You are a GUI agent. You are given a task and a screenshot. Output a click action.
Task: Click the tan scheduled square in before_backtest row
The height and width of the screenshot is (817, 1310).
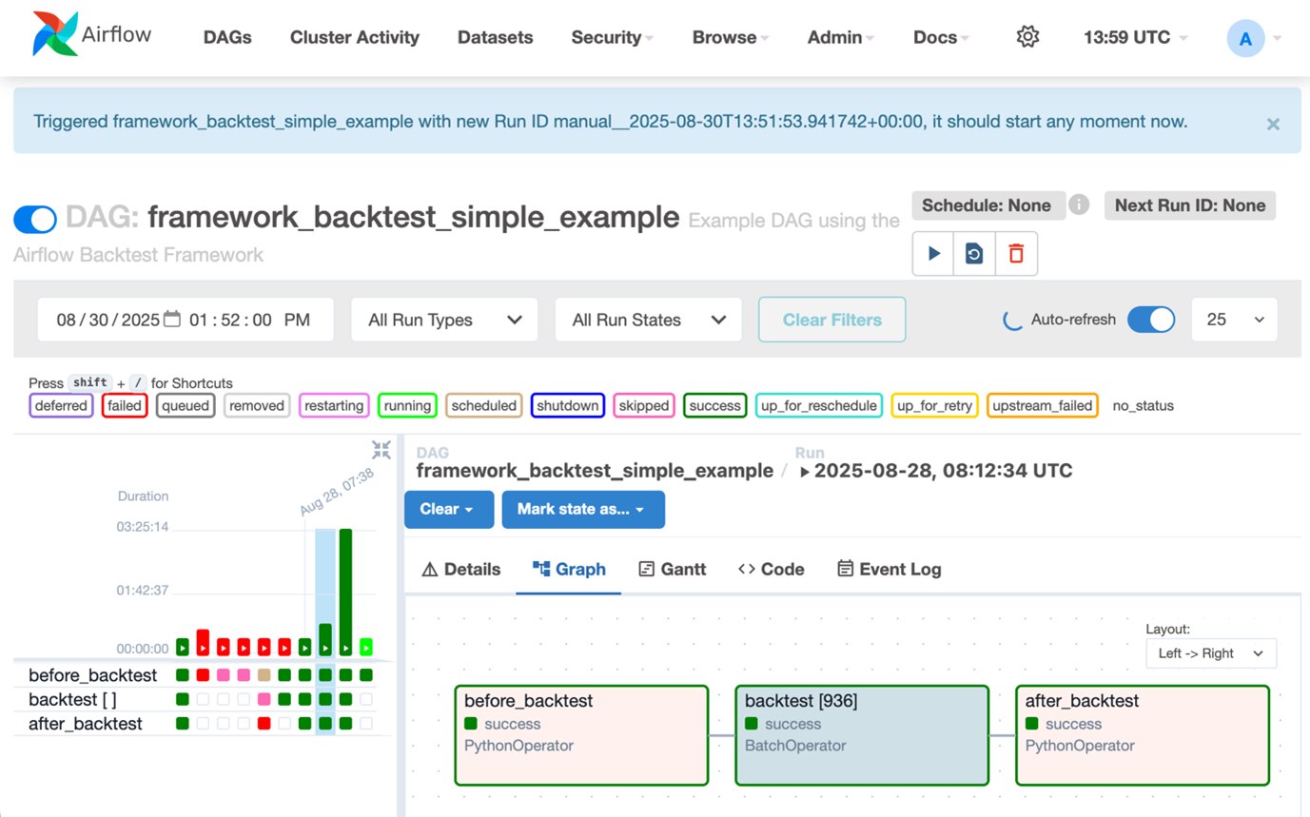point(264,675)
